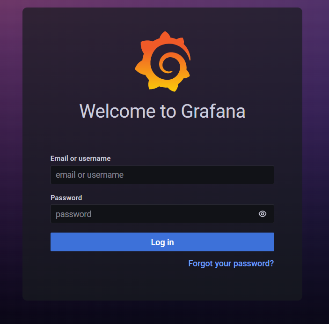Viewport: 329px width, 324px height.
Task: Click the word 'password?' in reset link
Action: (x=254, y=264)
